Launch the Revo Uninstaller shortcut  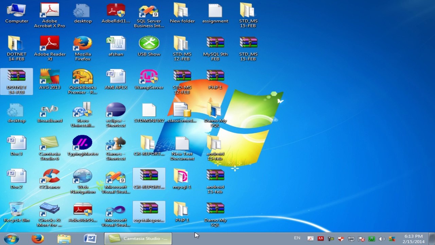pyautogui.click(x=83, y=115)
